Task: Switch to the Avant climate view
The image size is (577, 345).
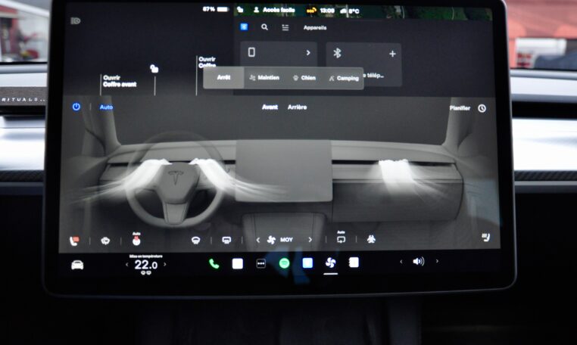Action: point(270,107)
